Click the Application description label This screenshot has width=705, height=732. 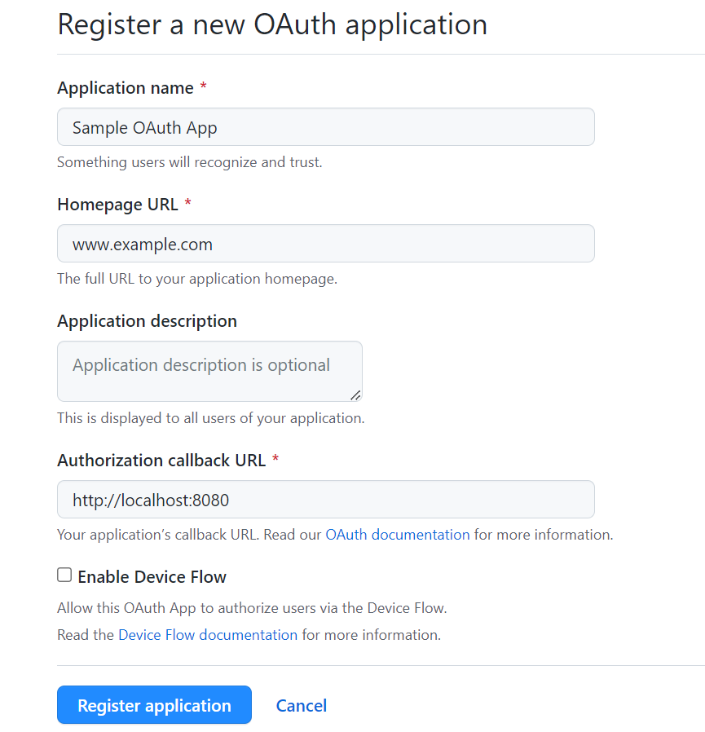click(x=147, y=321)
